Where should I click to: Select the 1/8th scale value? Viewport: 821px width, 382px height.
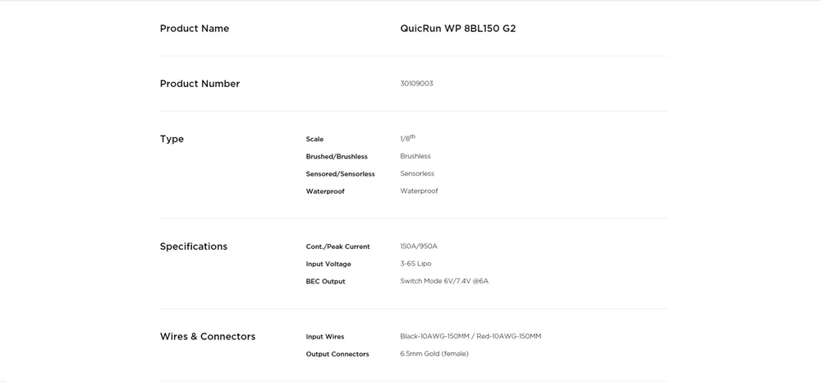pos(407,139)
